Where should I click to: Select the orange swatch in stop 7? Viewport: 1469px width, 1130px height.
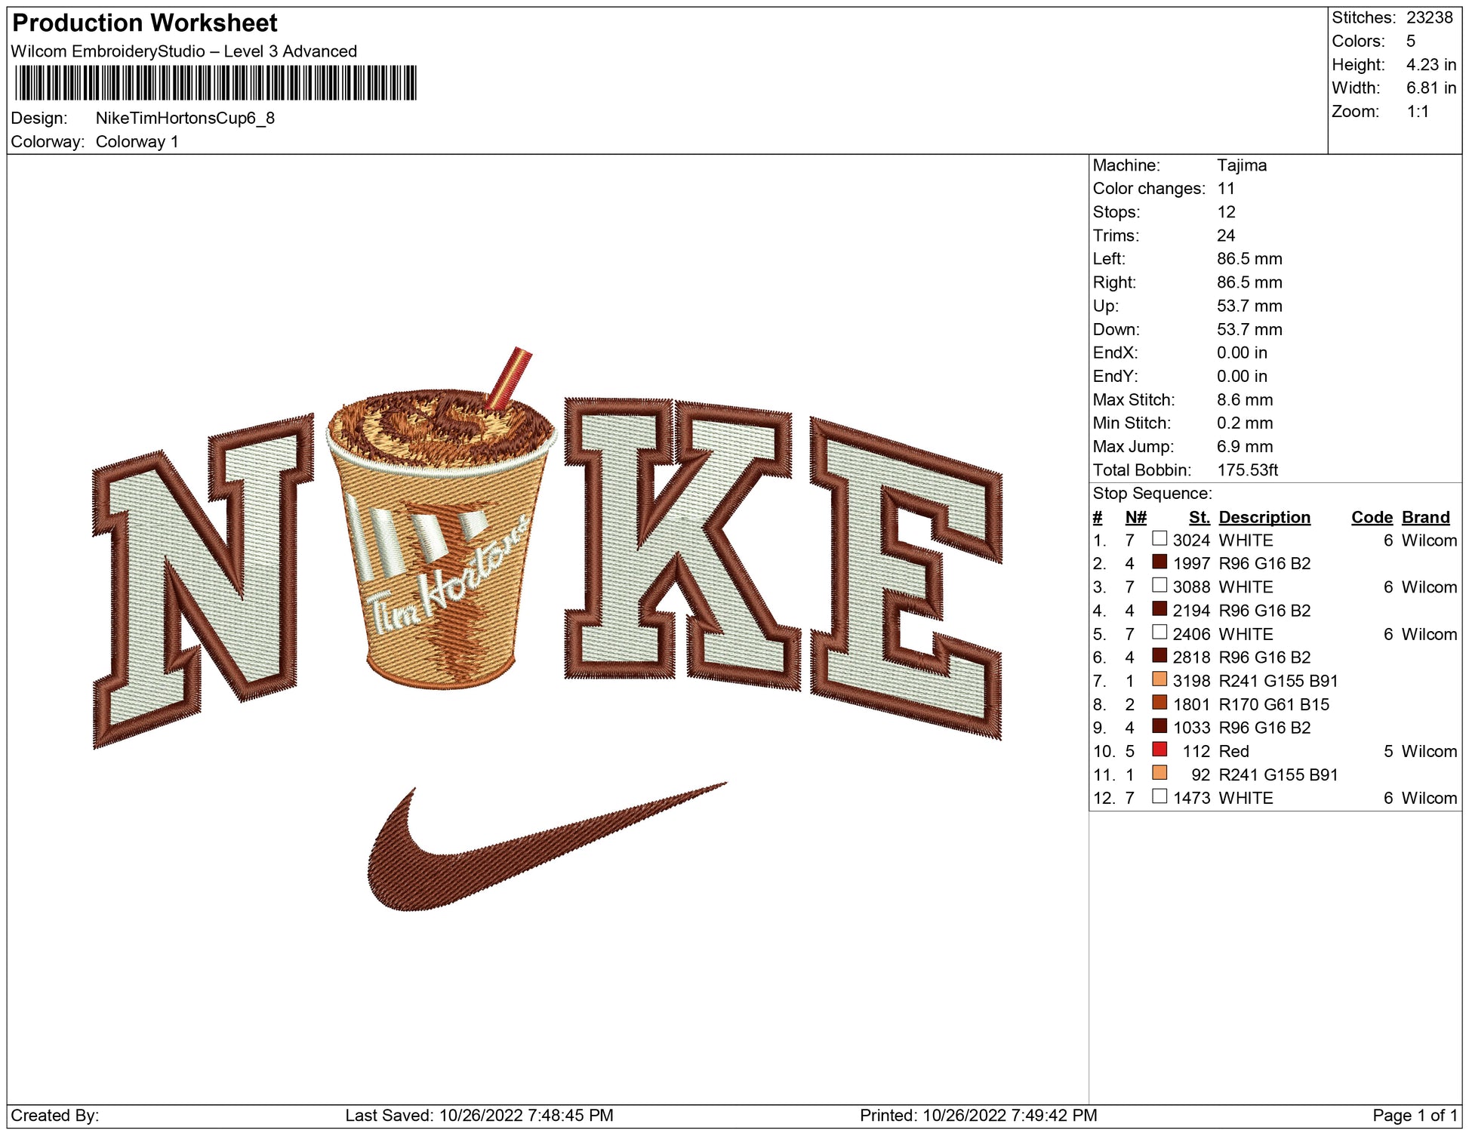(x=1159, y=679)
